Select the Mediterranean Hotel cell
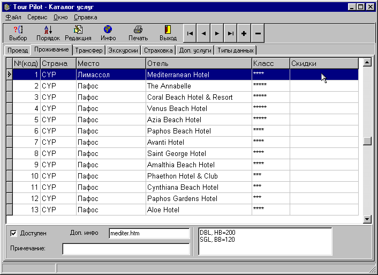 (199, 75)
